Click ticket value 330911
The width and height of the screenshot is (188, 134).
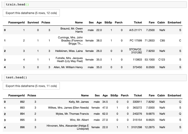click(137, 102)
